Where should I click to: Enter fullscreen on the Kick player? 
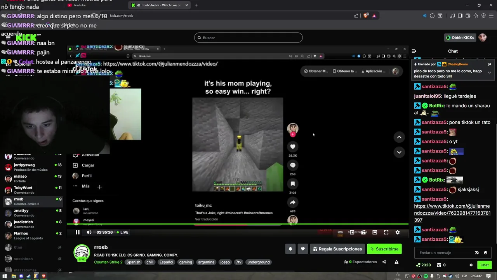tap(386, 232)
